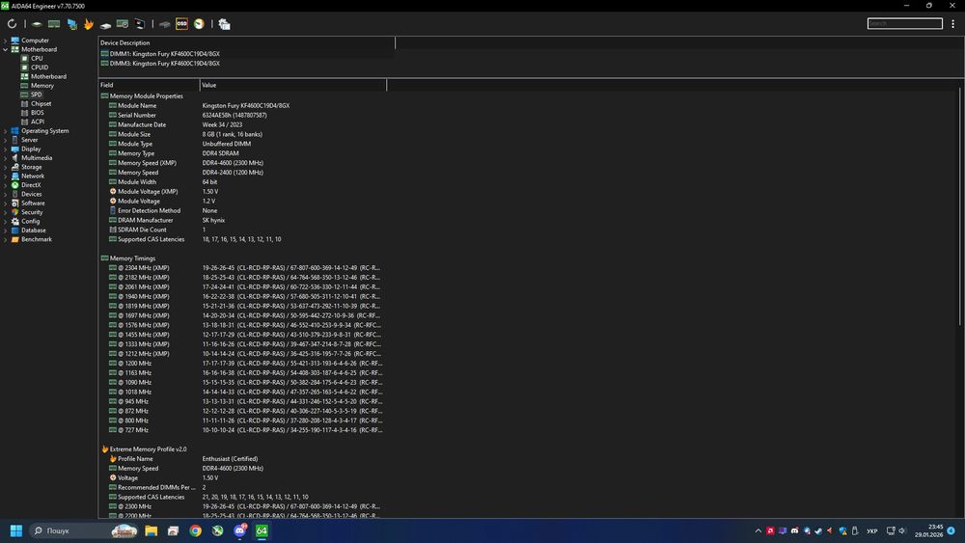Image resolution: width=965 pixels, height=543 pixels.
Task: Open Discord from the taskbar
Action: point(240,530)
